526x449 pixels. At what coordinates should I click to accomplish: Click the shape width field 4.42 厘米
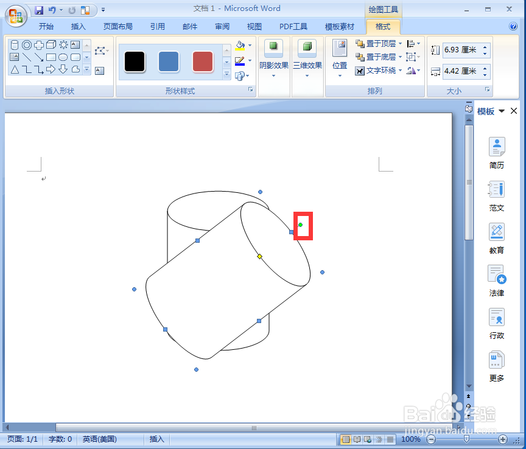click(463, 71)
